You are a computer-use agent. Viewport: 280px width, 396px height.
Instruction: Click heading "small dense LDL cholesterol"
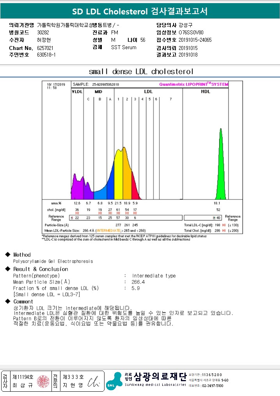[141, 71]
